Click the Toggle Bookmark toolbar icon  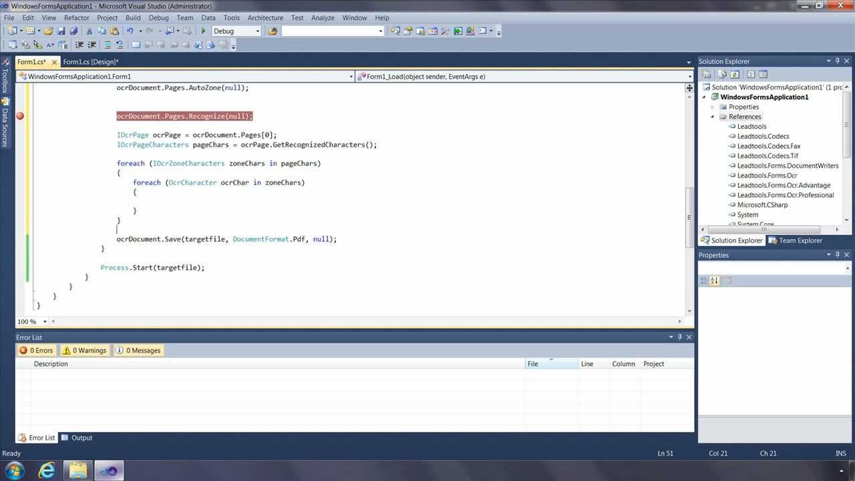(x=136, y=45)
